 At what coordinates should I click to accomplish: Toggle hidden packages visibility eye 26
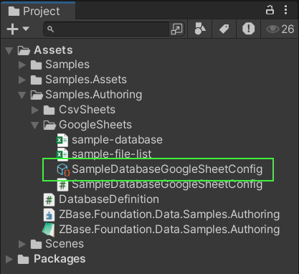point(280,29)
